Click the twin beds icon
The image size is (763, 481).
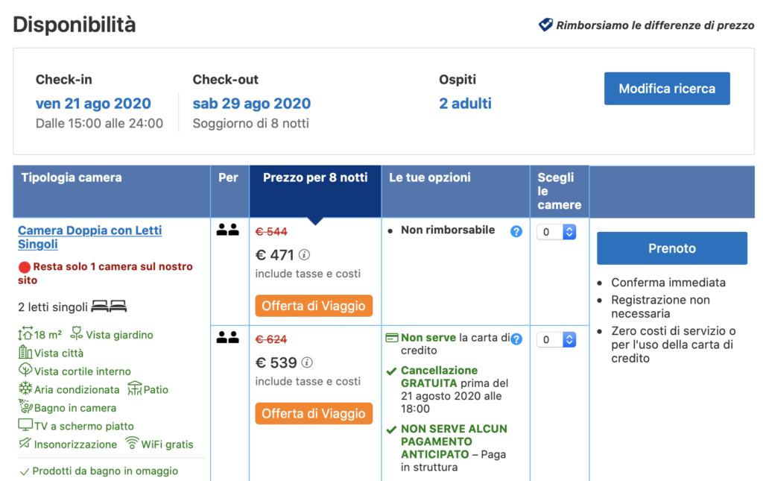(109, 306)
